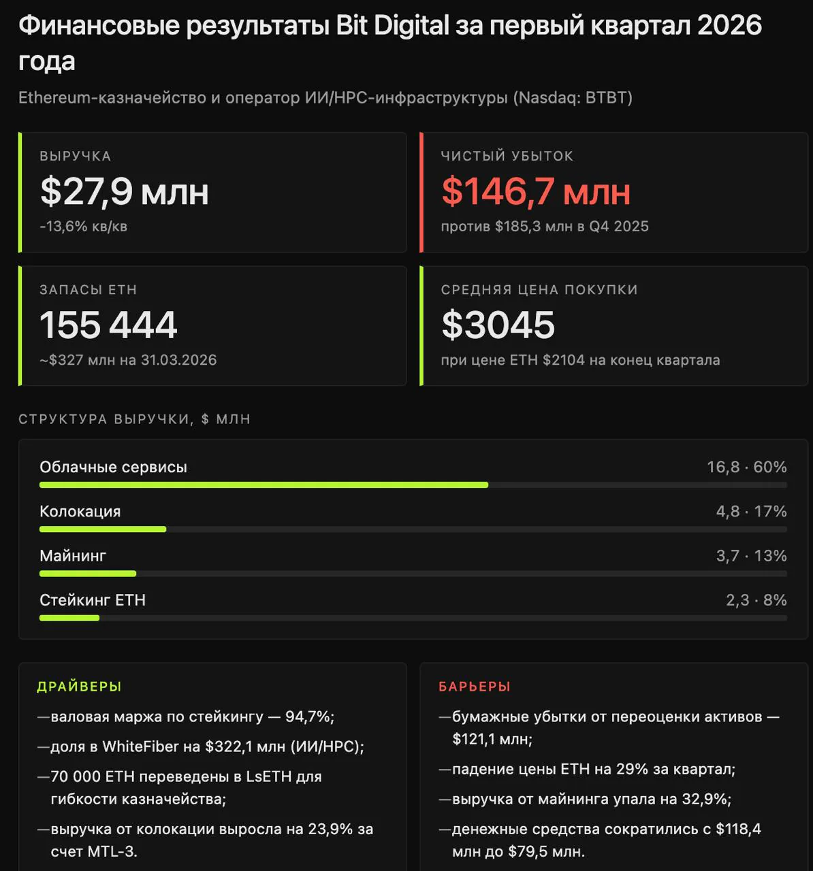This screenshot has width=813, height=871.
Task: Click the Майнинг progress bar
Action: point(413,574)
